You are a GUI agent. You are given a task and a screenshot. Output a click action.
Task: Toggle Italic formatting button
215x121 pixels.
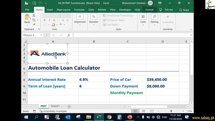49,20
